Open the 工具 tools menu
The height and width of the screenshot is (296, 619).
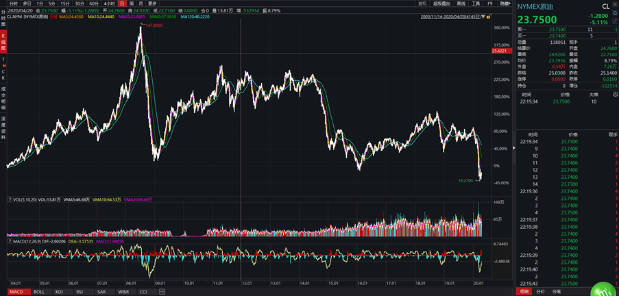[476, 3]
